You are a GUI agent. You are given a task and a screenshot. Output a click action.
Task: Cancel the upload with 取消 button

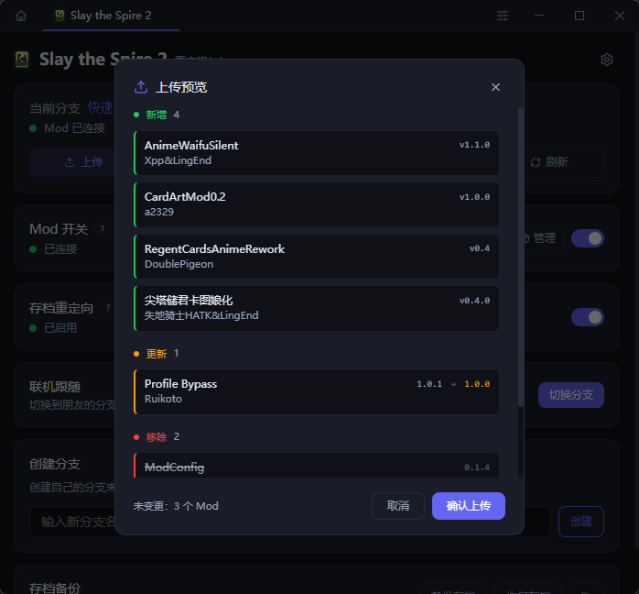[397, 506]
